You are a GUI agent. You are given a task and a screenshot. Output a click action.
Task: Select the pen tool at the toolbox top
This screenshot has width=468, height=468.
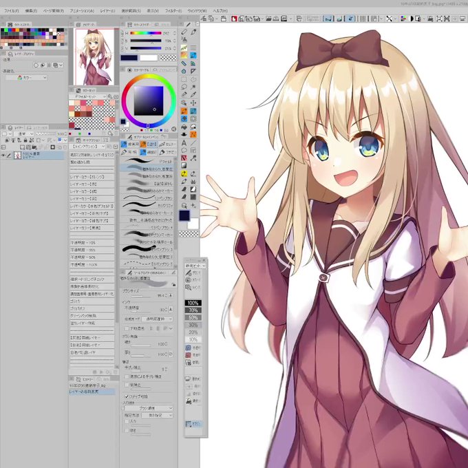188,25
